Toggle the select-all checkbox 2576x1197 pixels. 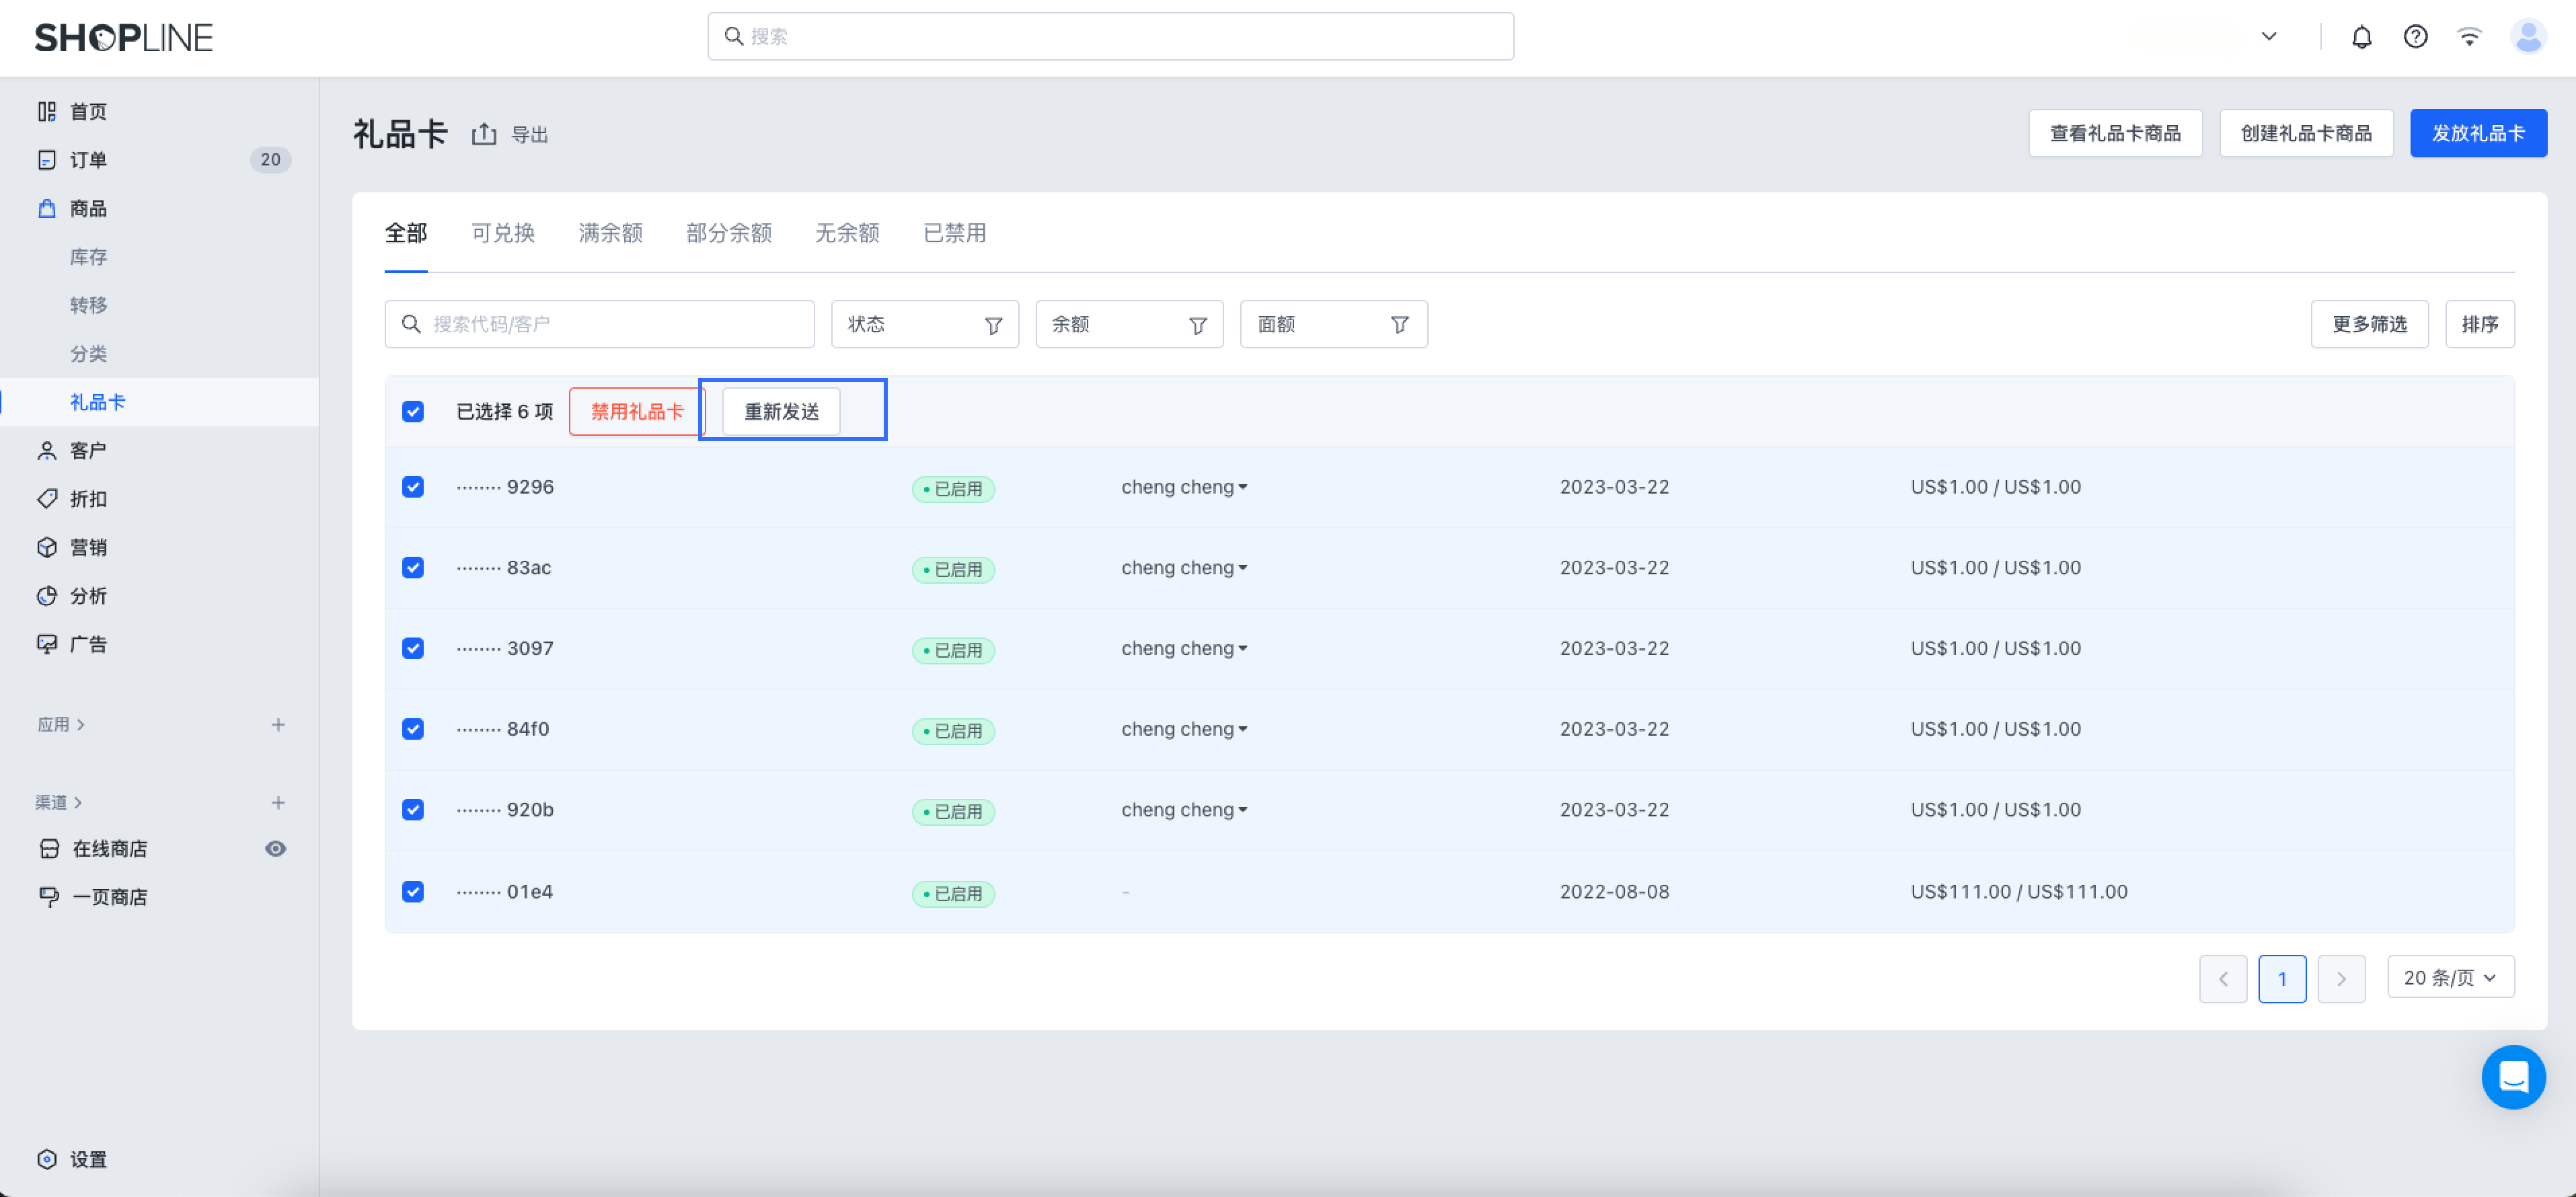click(413, 412)
